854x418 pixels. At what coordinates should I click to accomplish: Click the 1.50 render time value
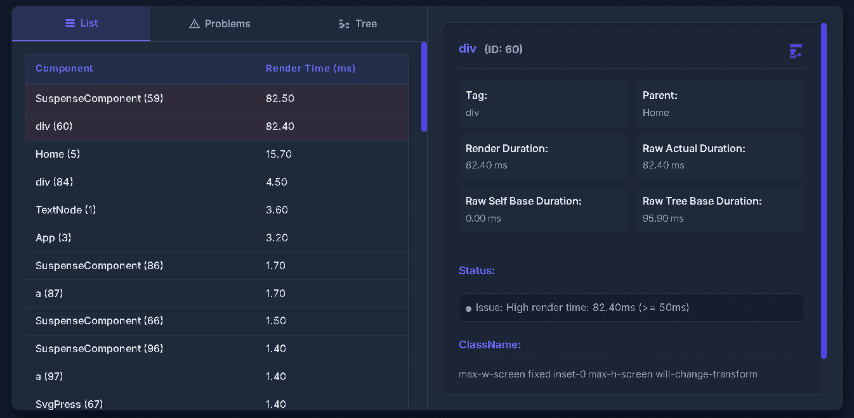276,321
